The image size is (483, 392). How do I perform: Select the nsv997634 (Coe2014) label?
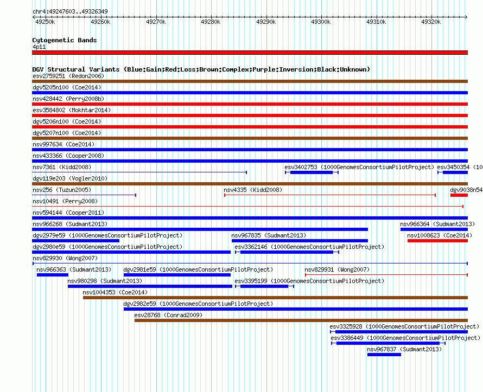pos(63,144)
